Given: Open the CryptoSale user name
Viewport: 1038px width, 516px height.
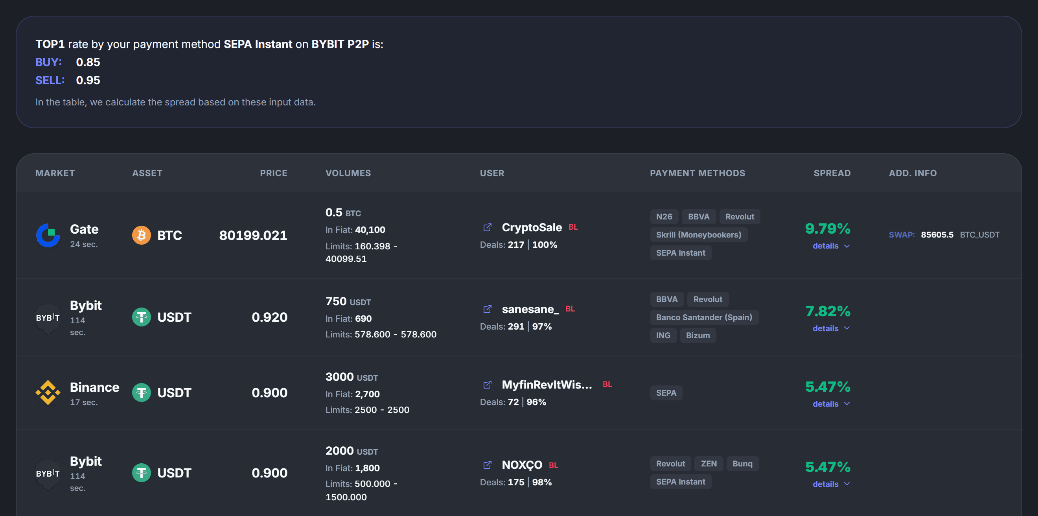Looking at the screenshot, I should (532, 227).
